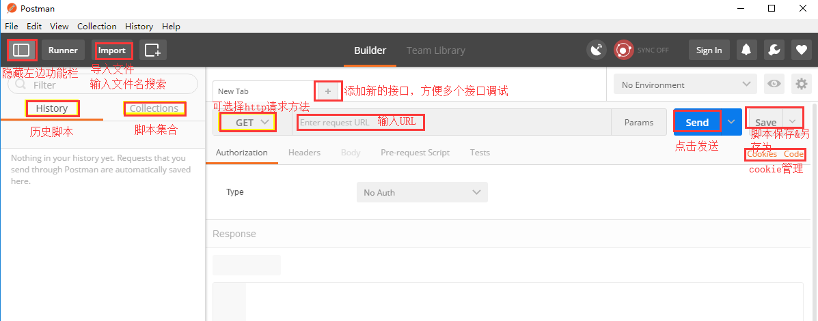Image resolution: width=818 pixels, height=321 pixels.
Task: Click the Enter request URL field
Action: coord(452,122)
